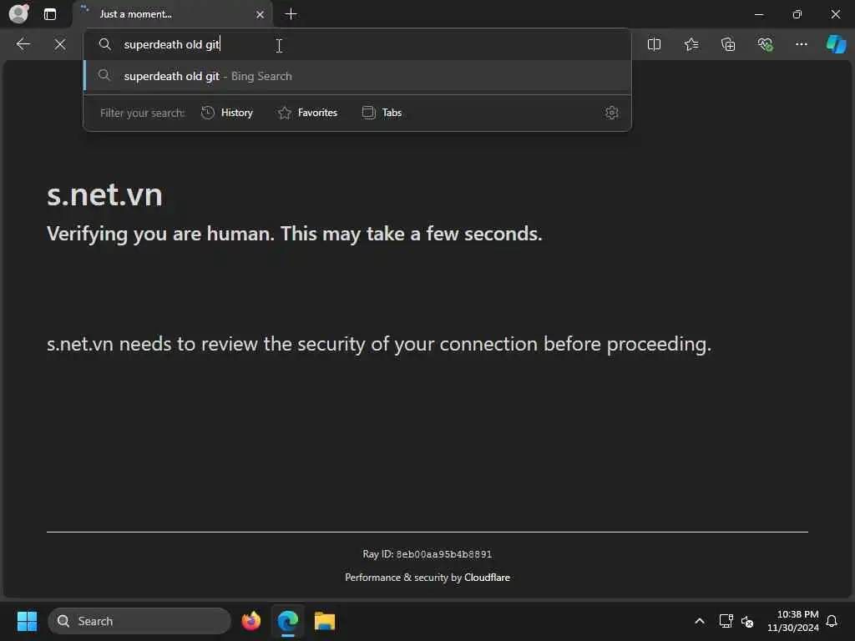Open network status tray icon

(726, 621)
